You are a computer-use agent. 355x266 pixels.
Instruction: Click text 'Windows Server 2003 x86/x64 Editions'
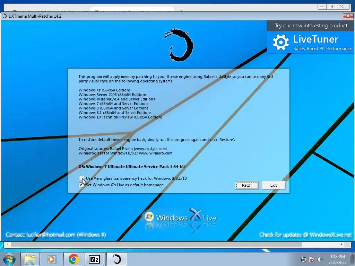(x=113, y=95)
